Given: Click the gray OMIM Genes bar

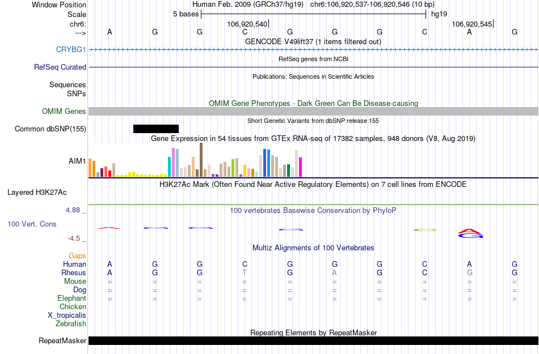Looking at the screenshot, I should click(x=314, y=111).
